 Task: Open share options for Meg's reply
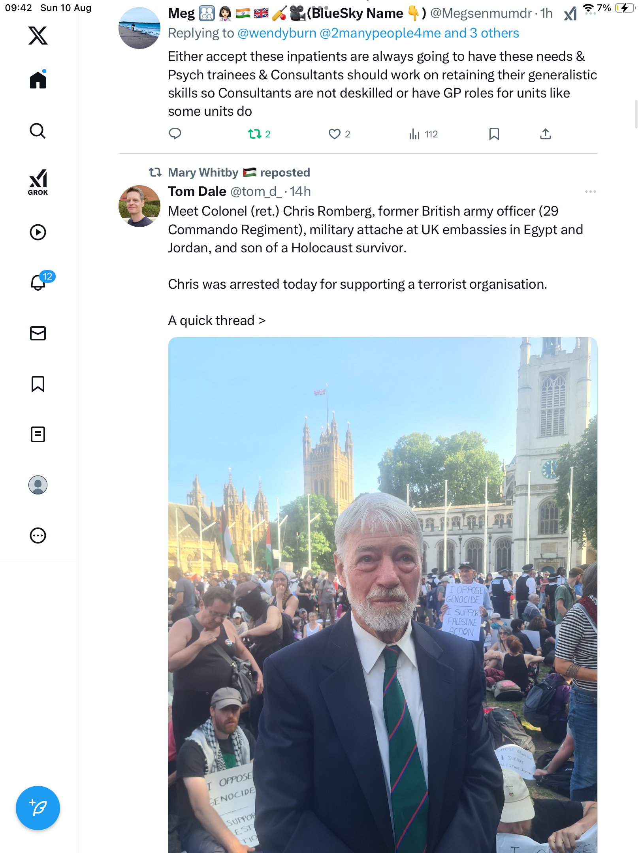pos(545,134)
